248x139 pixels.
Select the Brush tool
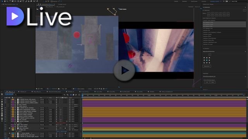point(26,1)
